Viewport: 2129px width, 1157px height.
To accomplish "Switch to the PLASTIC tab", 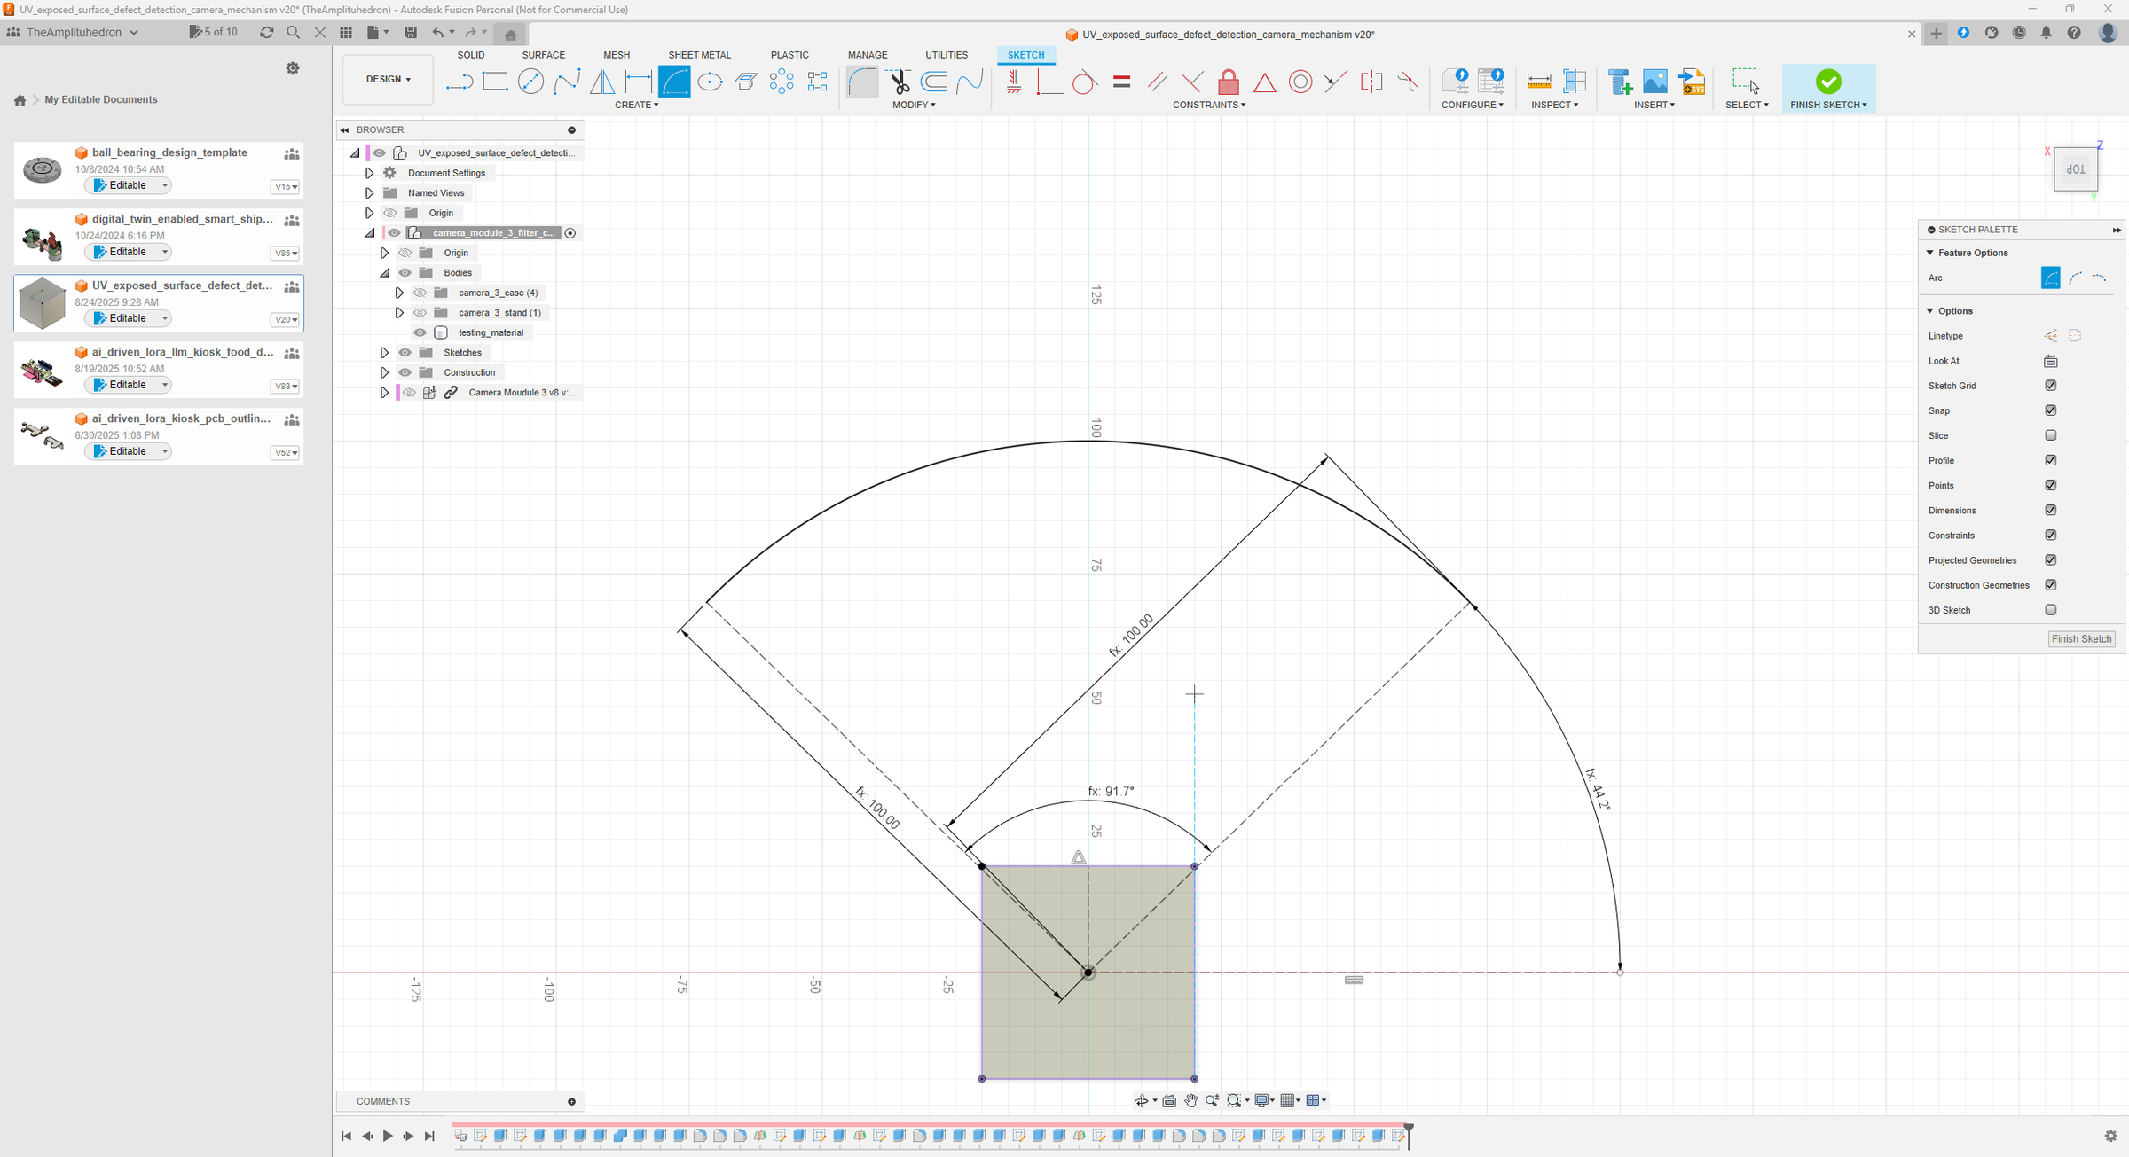I will click(790, 55).
